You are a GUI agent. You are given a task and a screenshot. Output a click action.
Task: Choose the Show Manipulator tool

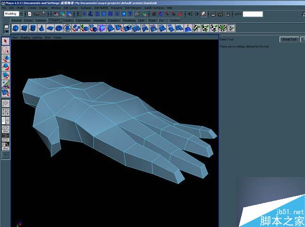point(6,84)
